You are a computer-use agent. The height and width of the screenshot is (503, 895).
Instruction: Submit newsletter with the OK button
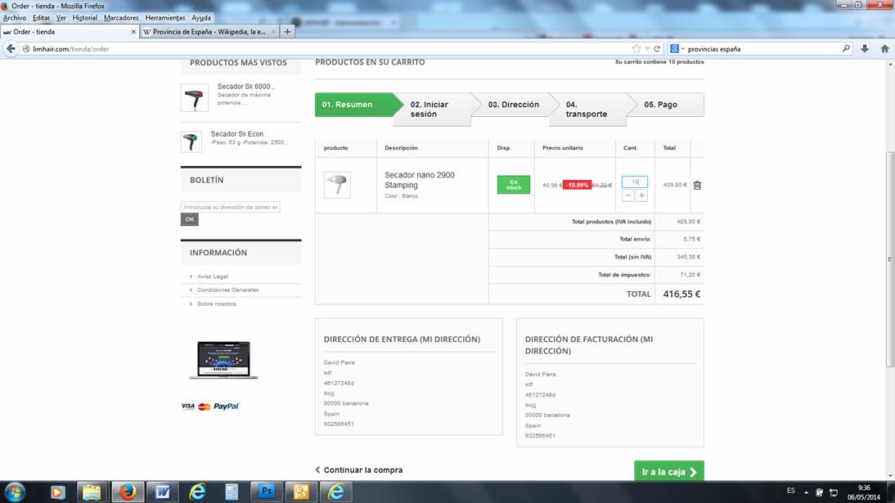[190, 219]
